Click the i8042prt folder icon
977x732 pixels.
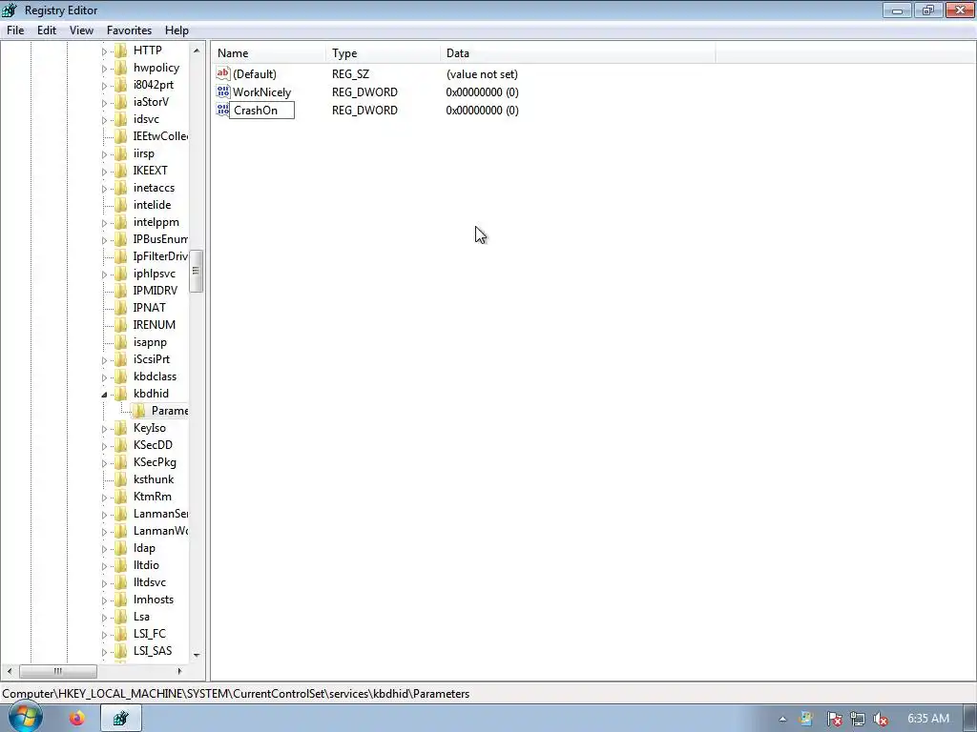pyautogui.click(x=121, y=85)
